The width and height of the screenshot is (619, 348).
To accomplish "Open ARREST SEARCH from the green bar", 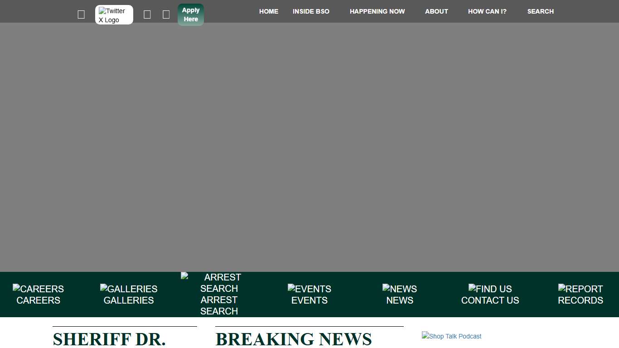I will pos(219,294).
